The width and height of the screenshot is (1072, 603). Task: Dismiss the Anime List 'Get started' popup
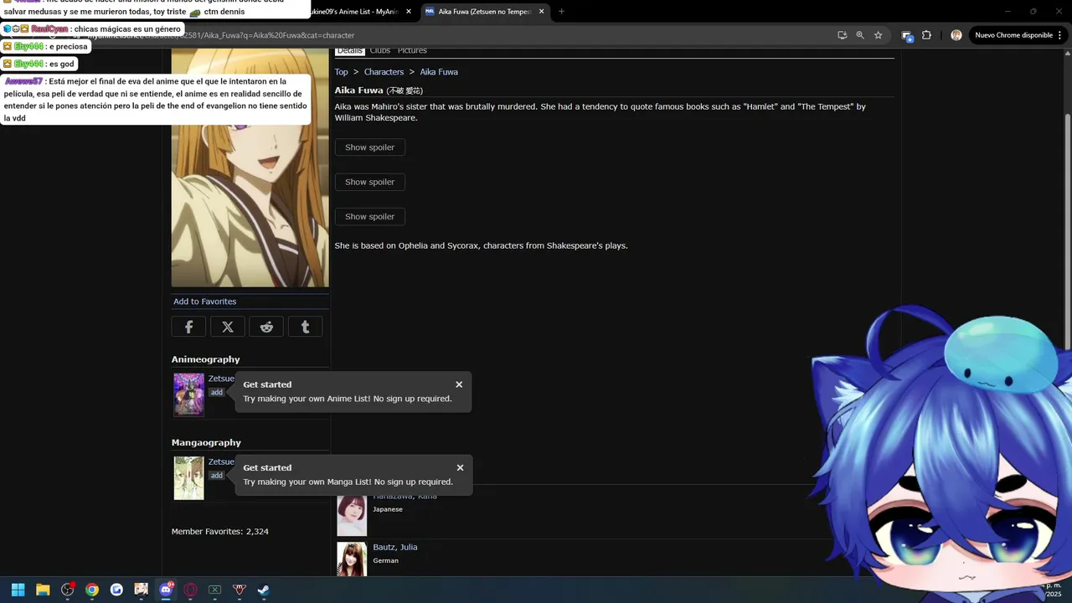point(459,384)
